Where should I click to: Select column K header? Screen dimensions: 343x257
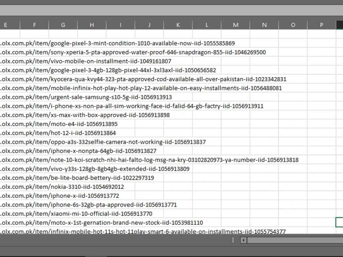point(178,25)
